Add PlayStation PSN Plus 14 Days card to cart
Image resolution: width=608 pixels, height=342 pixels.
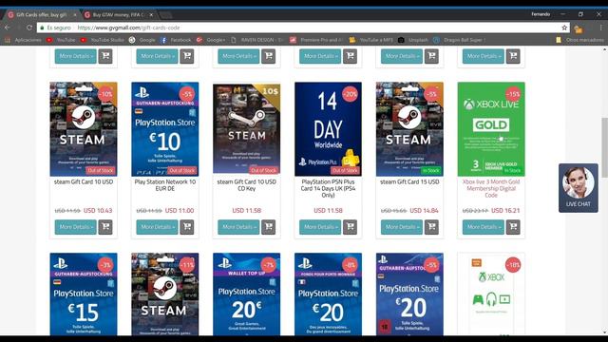[351, 227]
